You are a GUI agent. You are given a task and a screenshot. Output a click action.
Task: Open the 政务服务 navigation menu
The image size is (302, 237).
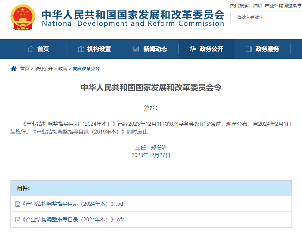click(x=266, y=49)
